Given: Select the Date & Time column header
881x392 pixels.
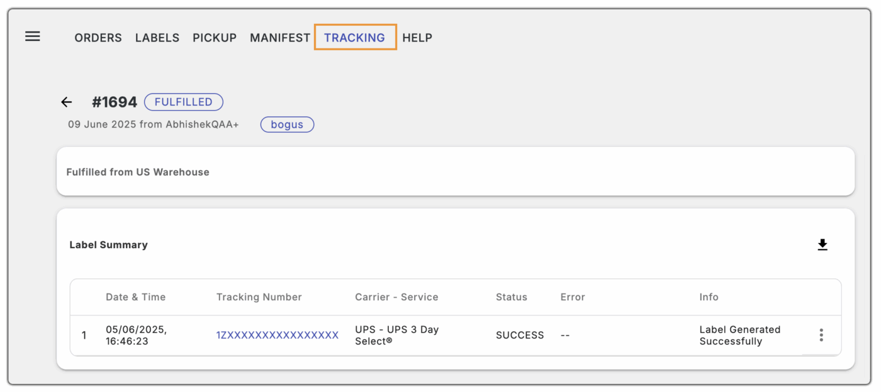Looking at the screenshot, I should (135, 297).
